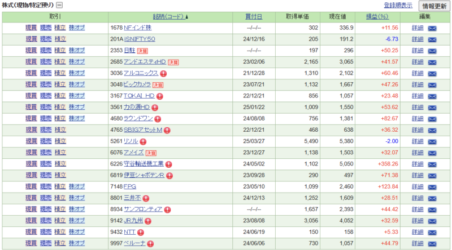452x250 pixels.
Task: Open FPG stock link
Action: [x=130, y=186]
